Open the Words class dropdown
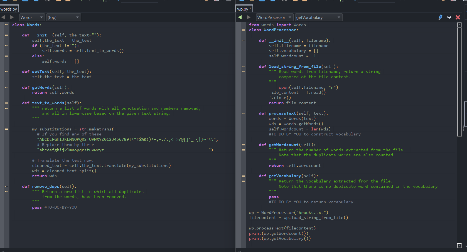Image resolution: width=467 pixels, height=252 pixels. pos(32,17)
